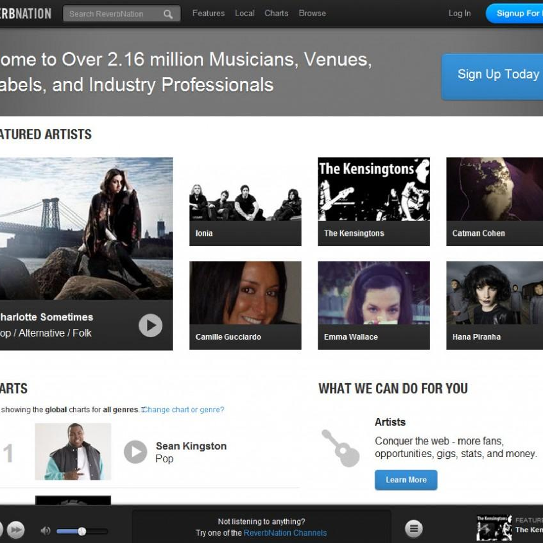543x543 pixels.
Task: Open the Features menu
Action: [208, 13]
